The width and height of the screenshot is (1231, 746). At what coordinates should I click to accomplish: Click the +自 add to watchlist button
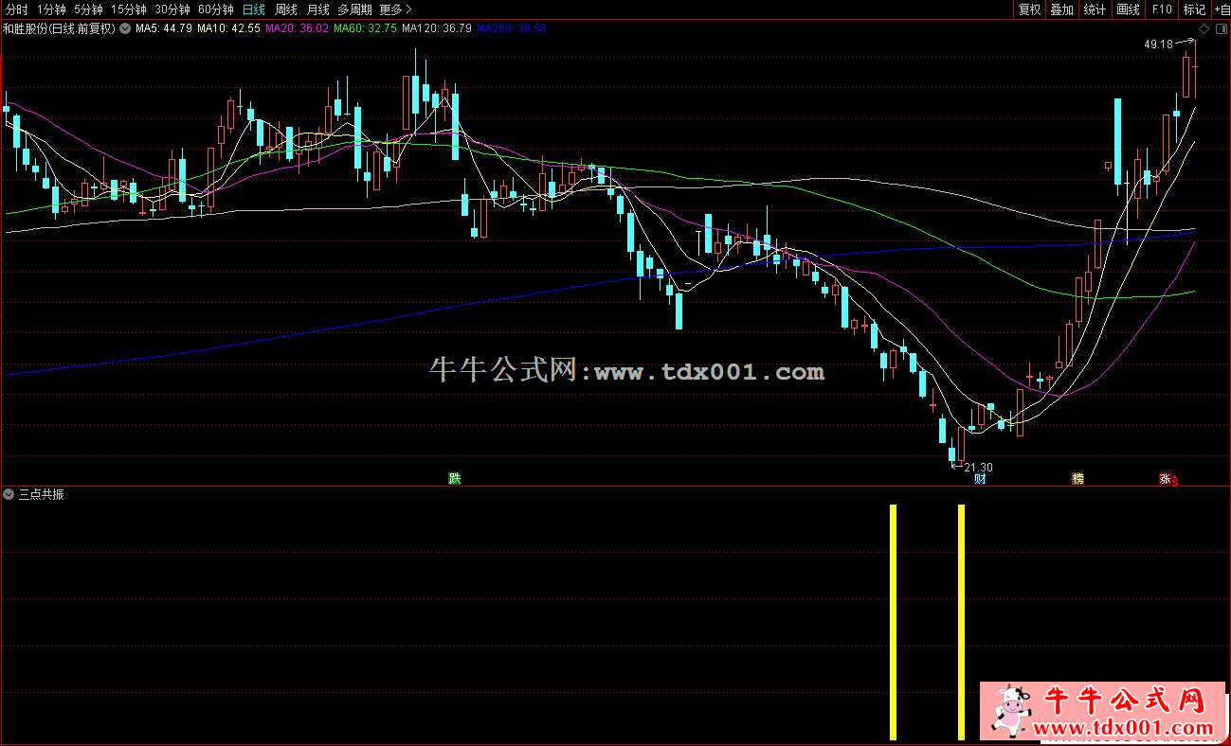coord(1222,9)
